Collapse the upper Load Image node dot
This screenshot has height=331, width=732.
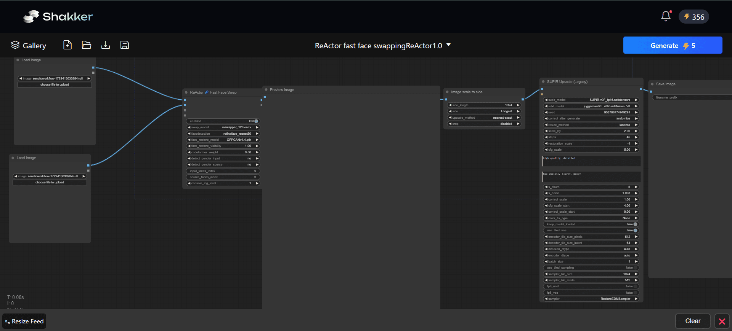pos(18,60)
